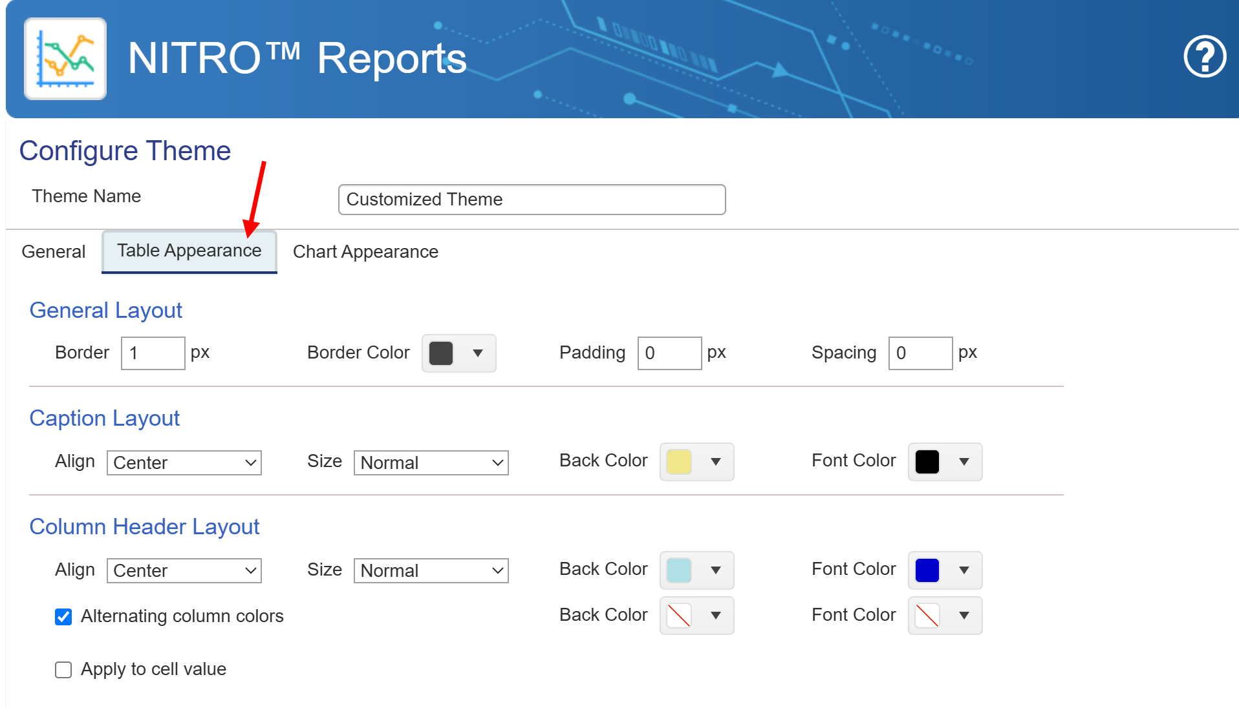Enable the Apply to cell value checkbox
This screenshot has height=708, width=1239.
pos(63,670)
